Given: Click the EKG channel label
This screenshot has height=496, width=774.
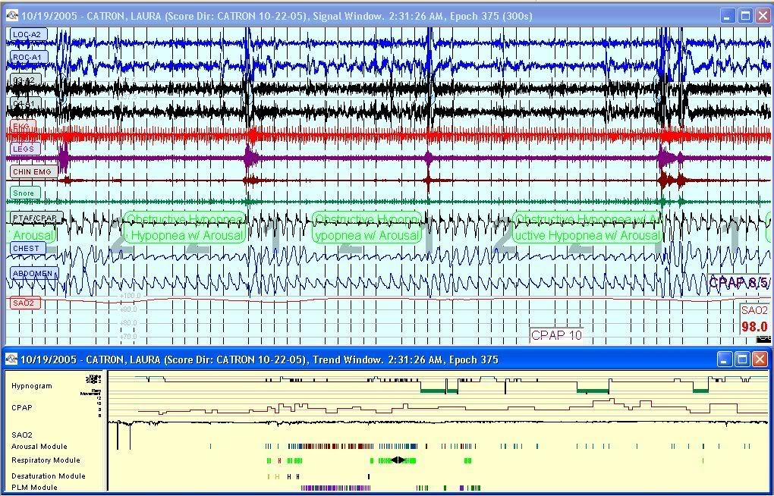Looking at the screenshot, I should [21, 127].
